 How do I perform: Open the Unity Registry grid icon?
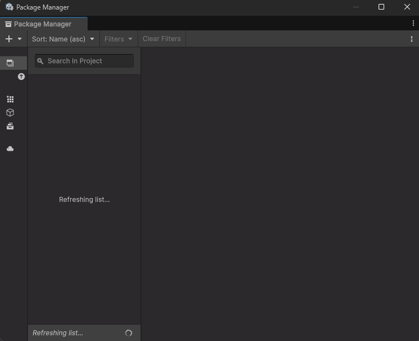[x=10, y=99]
